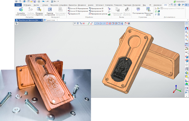This screenshot has height=121, width=189.
Task: Launch the Редактор инструментов tool editor
Action: pos(50,11)
